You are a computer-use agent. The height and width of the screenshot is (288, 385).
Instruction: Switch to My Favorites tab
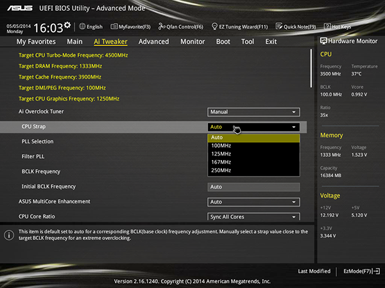(x=36, y=42)
